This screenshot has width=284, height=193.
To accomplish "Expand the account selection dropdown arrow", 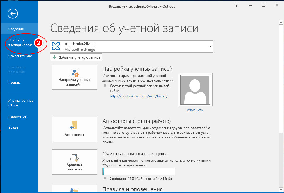I will [210, 46].
